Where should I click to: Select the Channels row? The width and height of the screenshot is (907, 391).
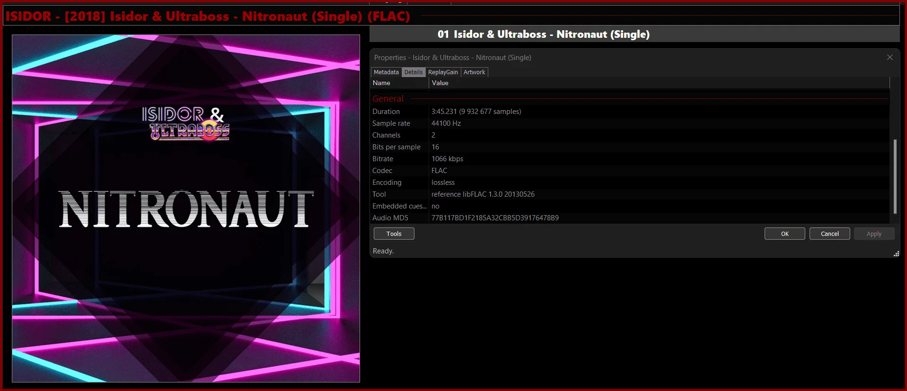[x=630, y=135]
